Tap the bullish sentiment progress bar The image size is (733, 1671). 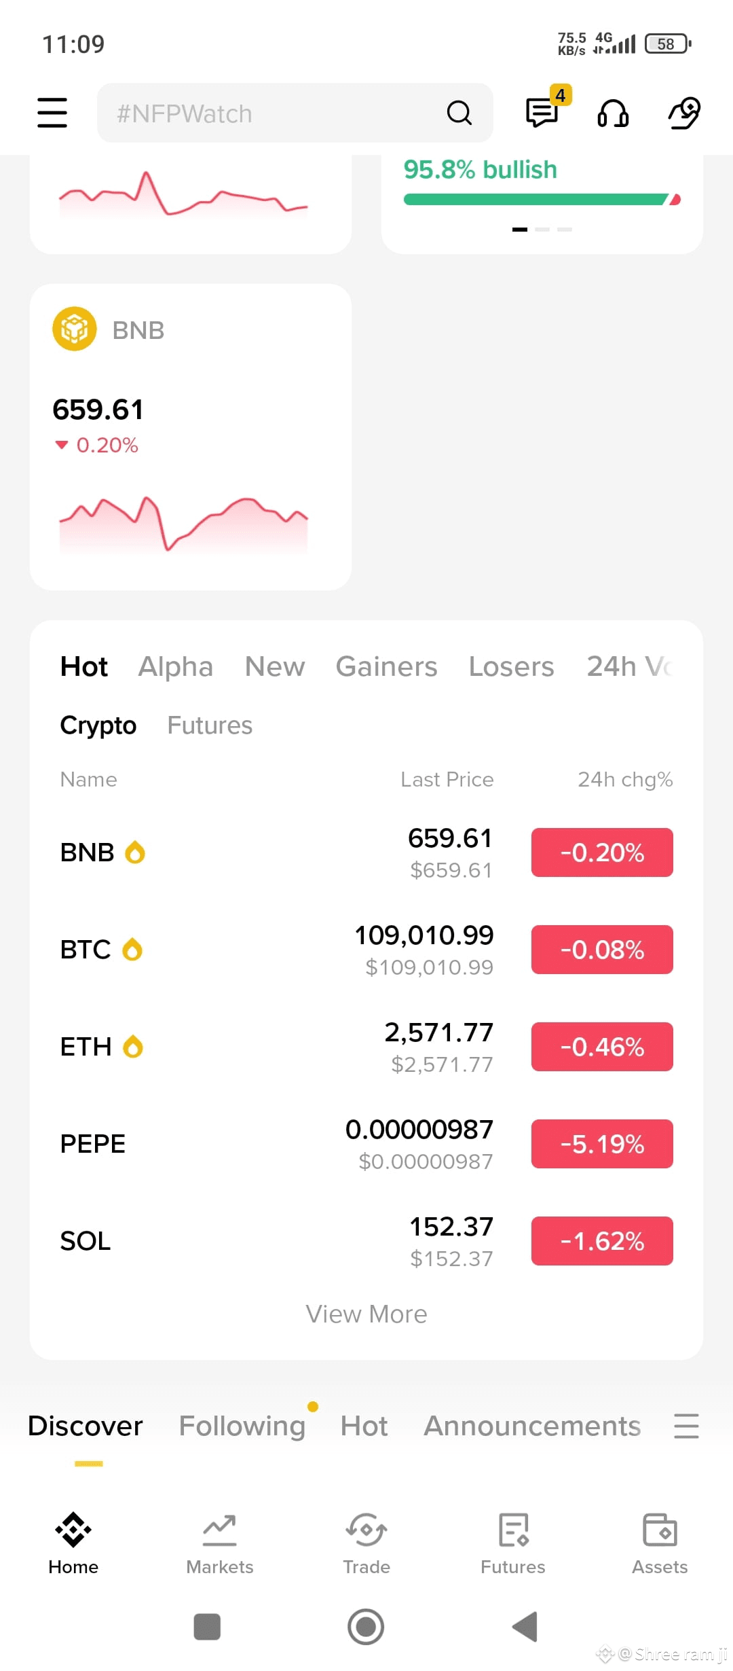[x=542, y=200]
